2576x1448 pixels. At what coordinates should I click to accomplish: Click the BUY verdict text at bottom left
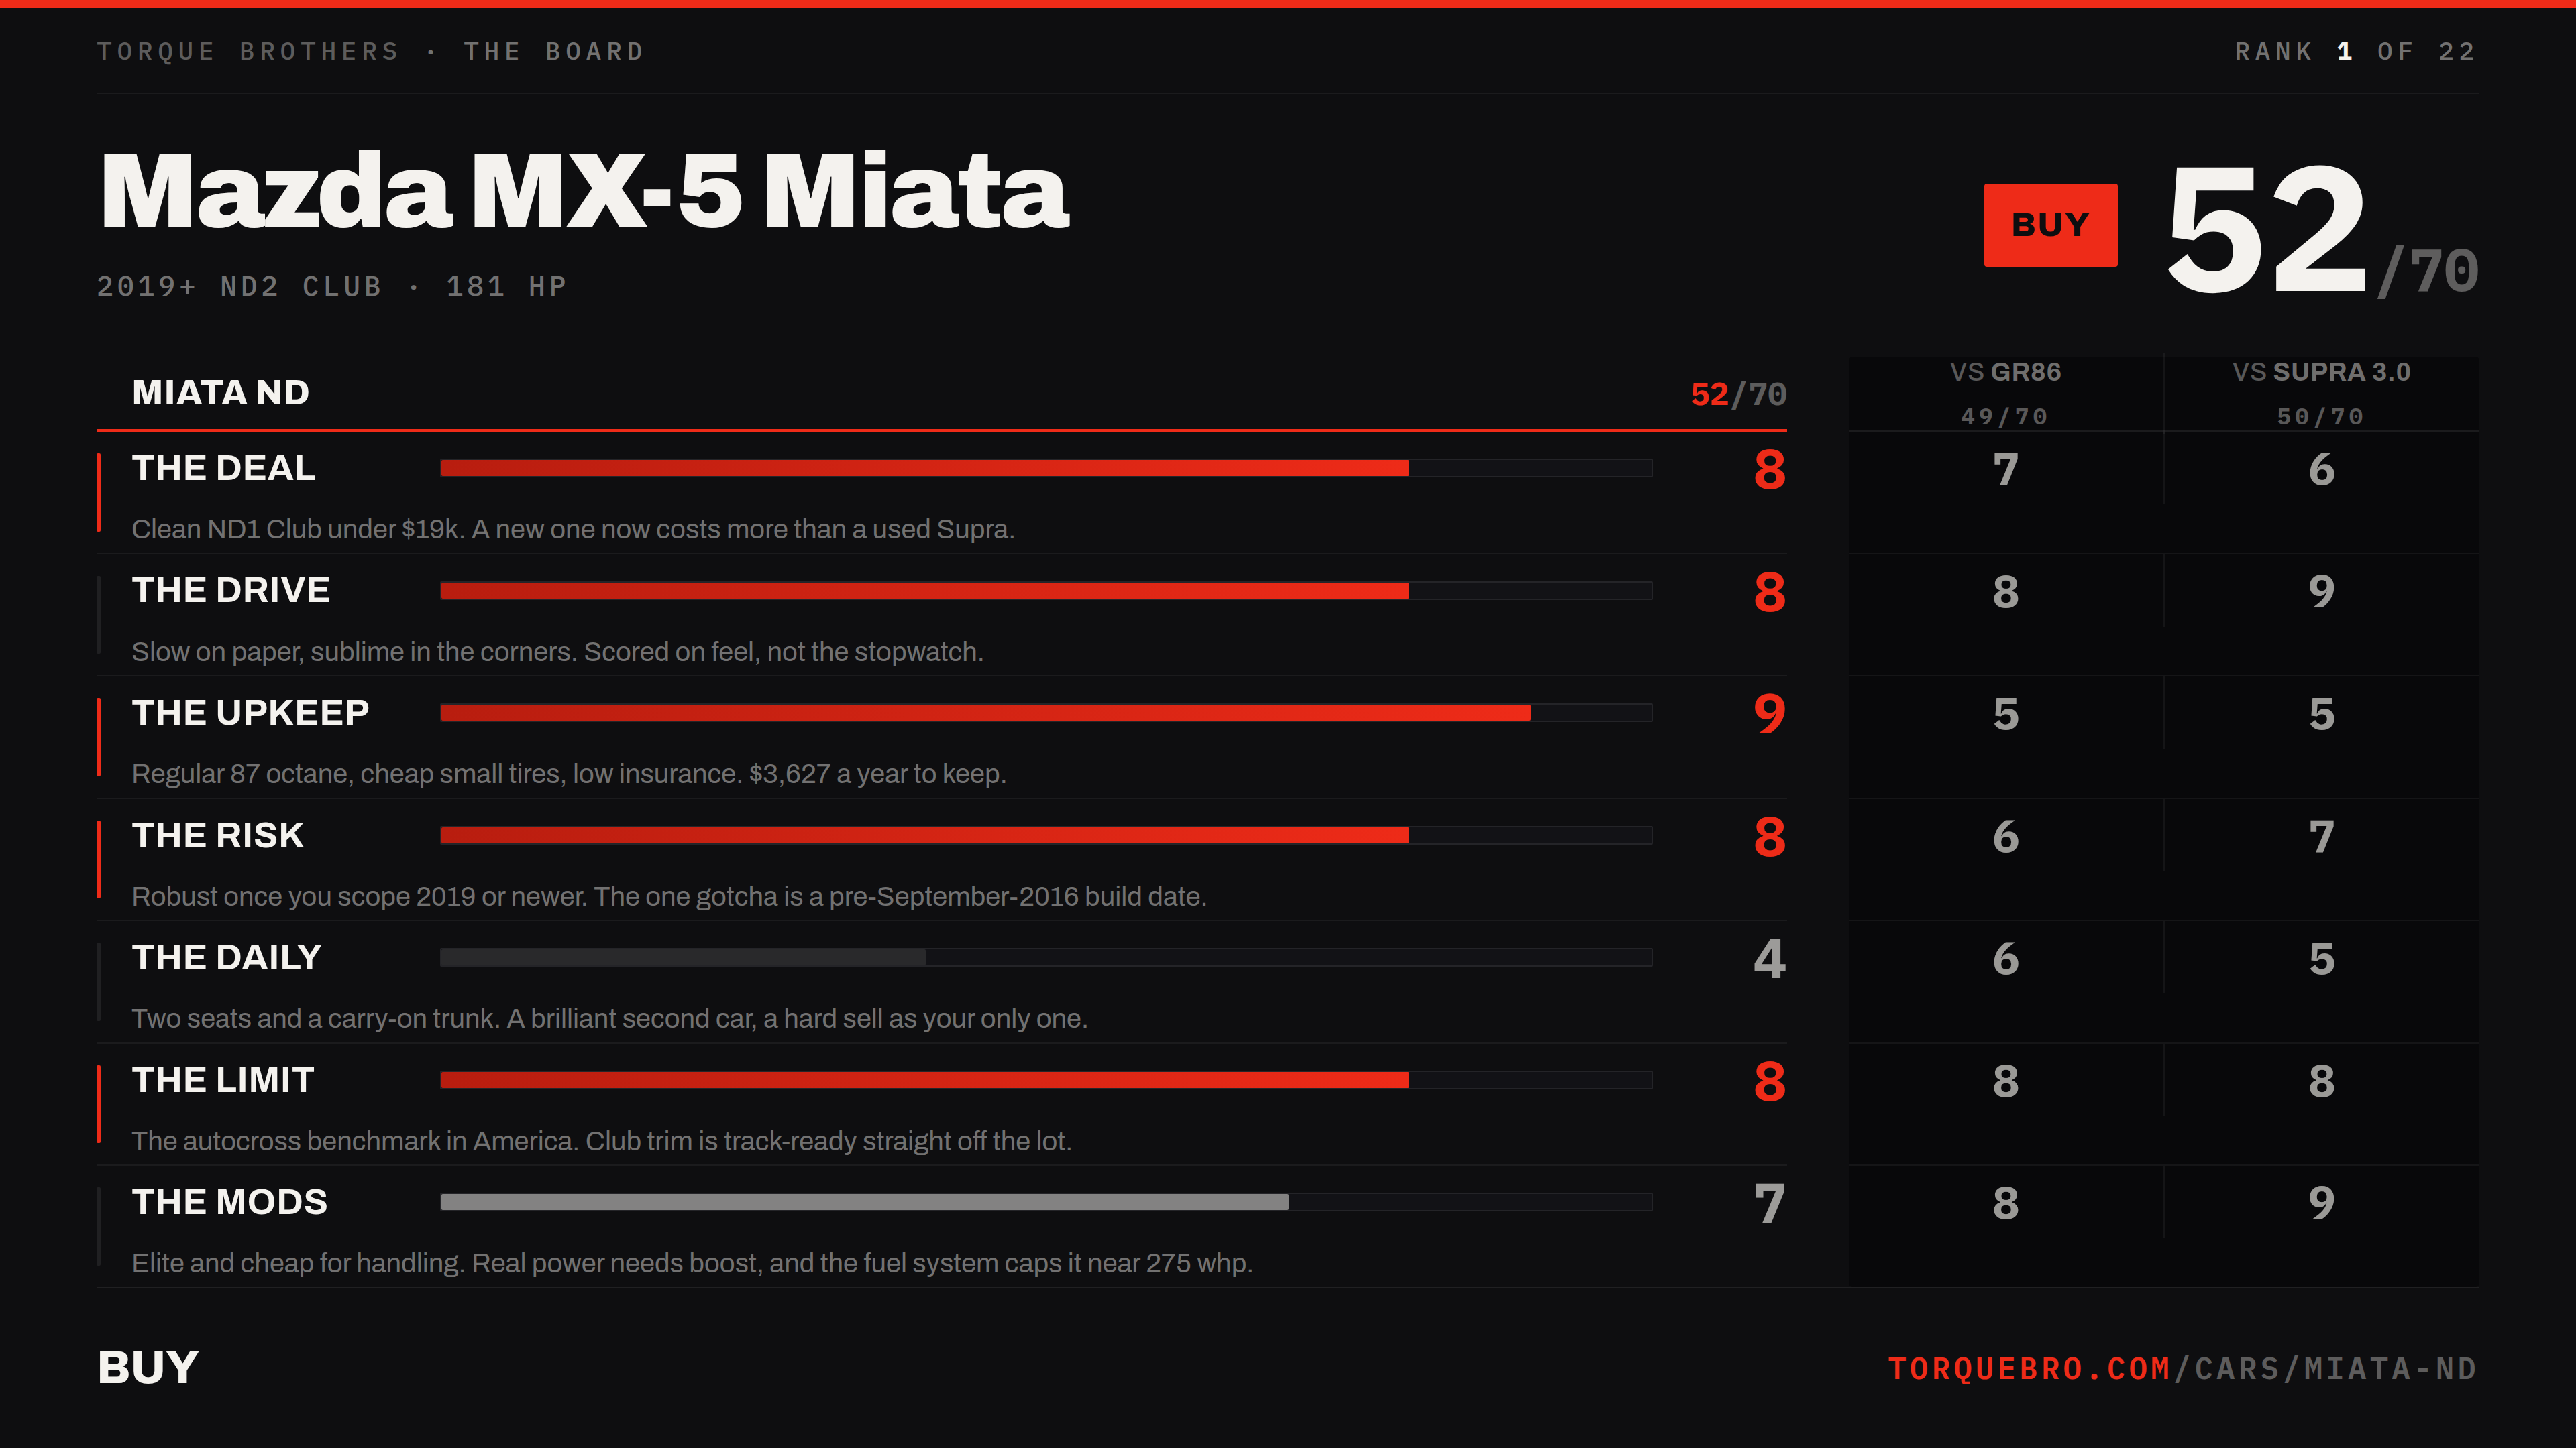(x=148, y=1368)
